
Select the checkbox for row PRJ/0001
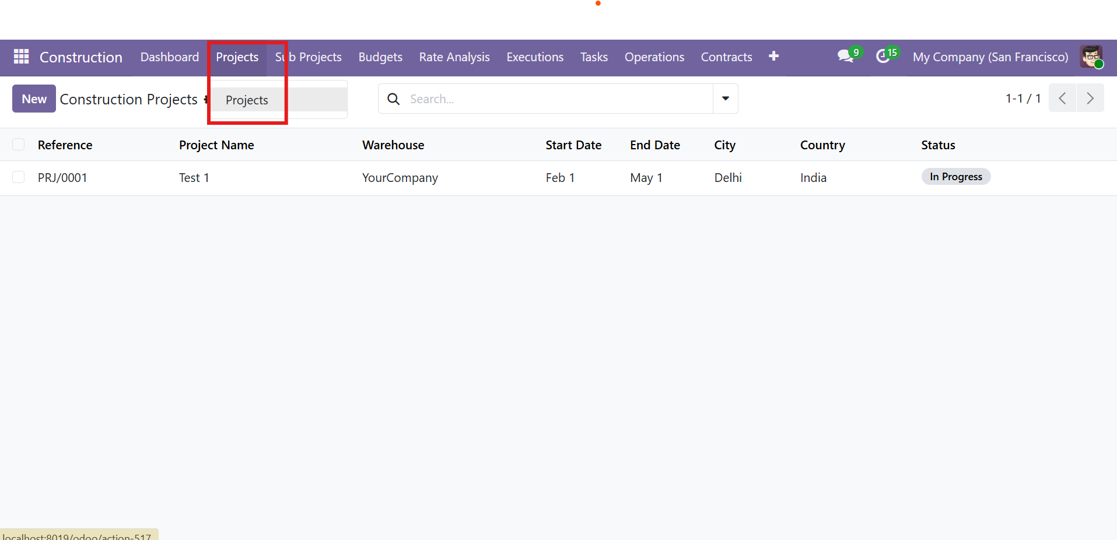(18, 177)
